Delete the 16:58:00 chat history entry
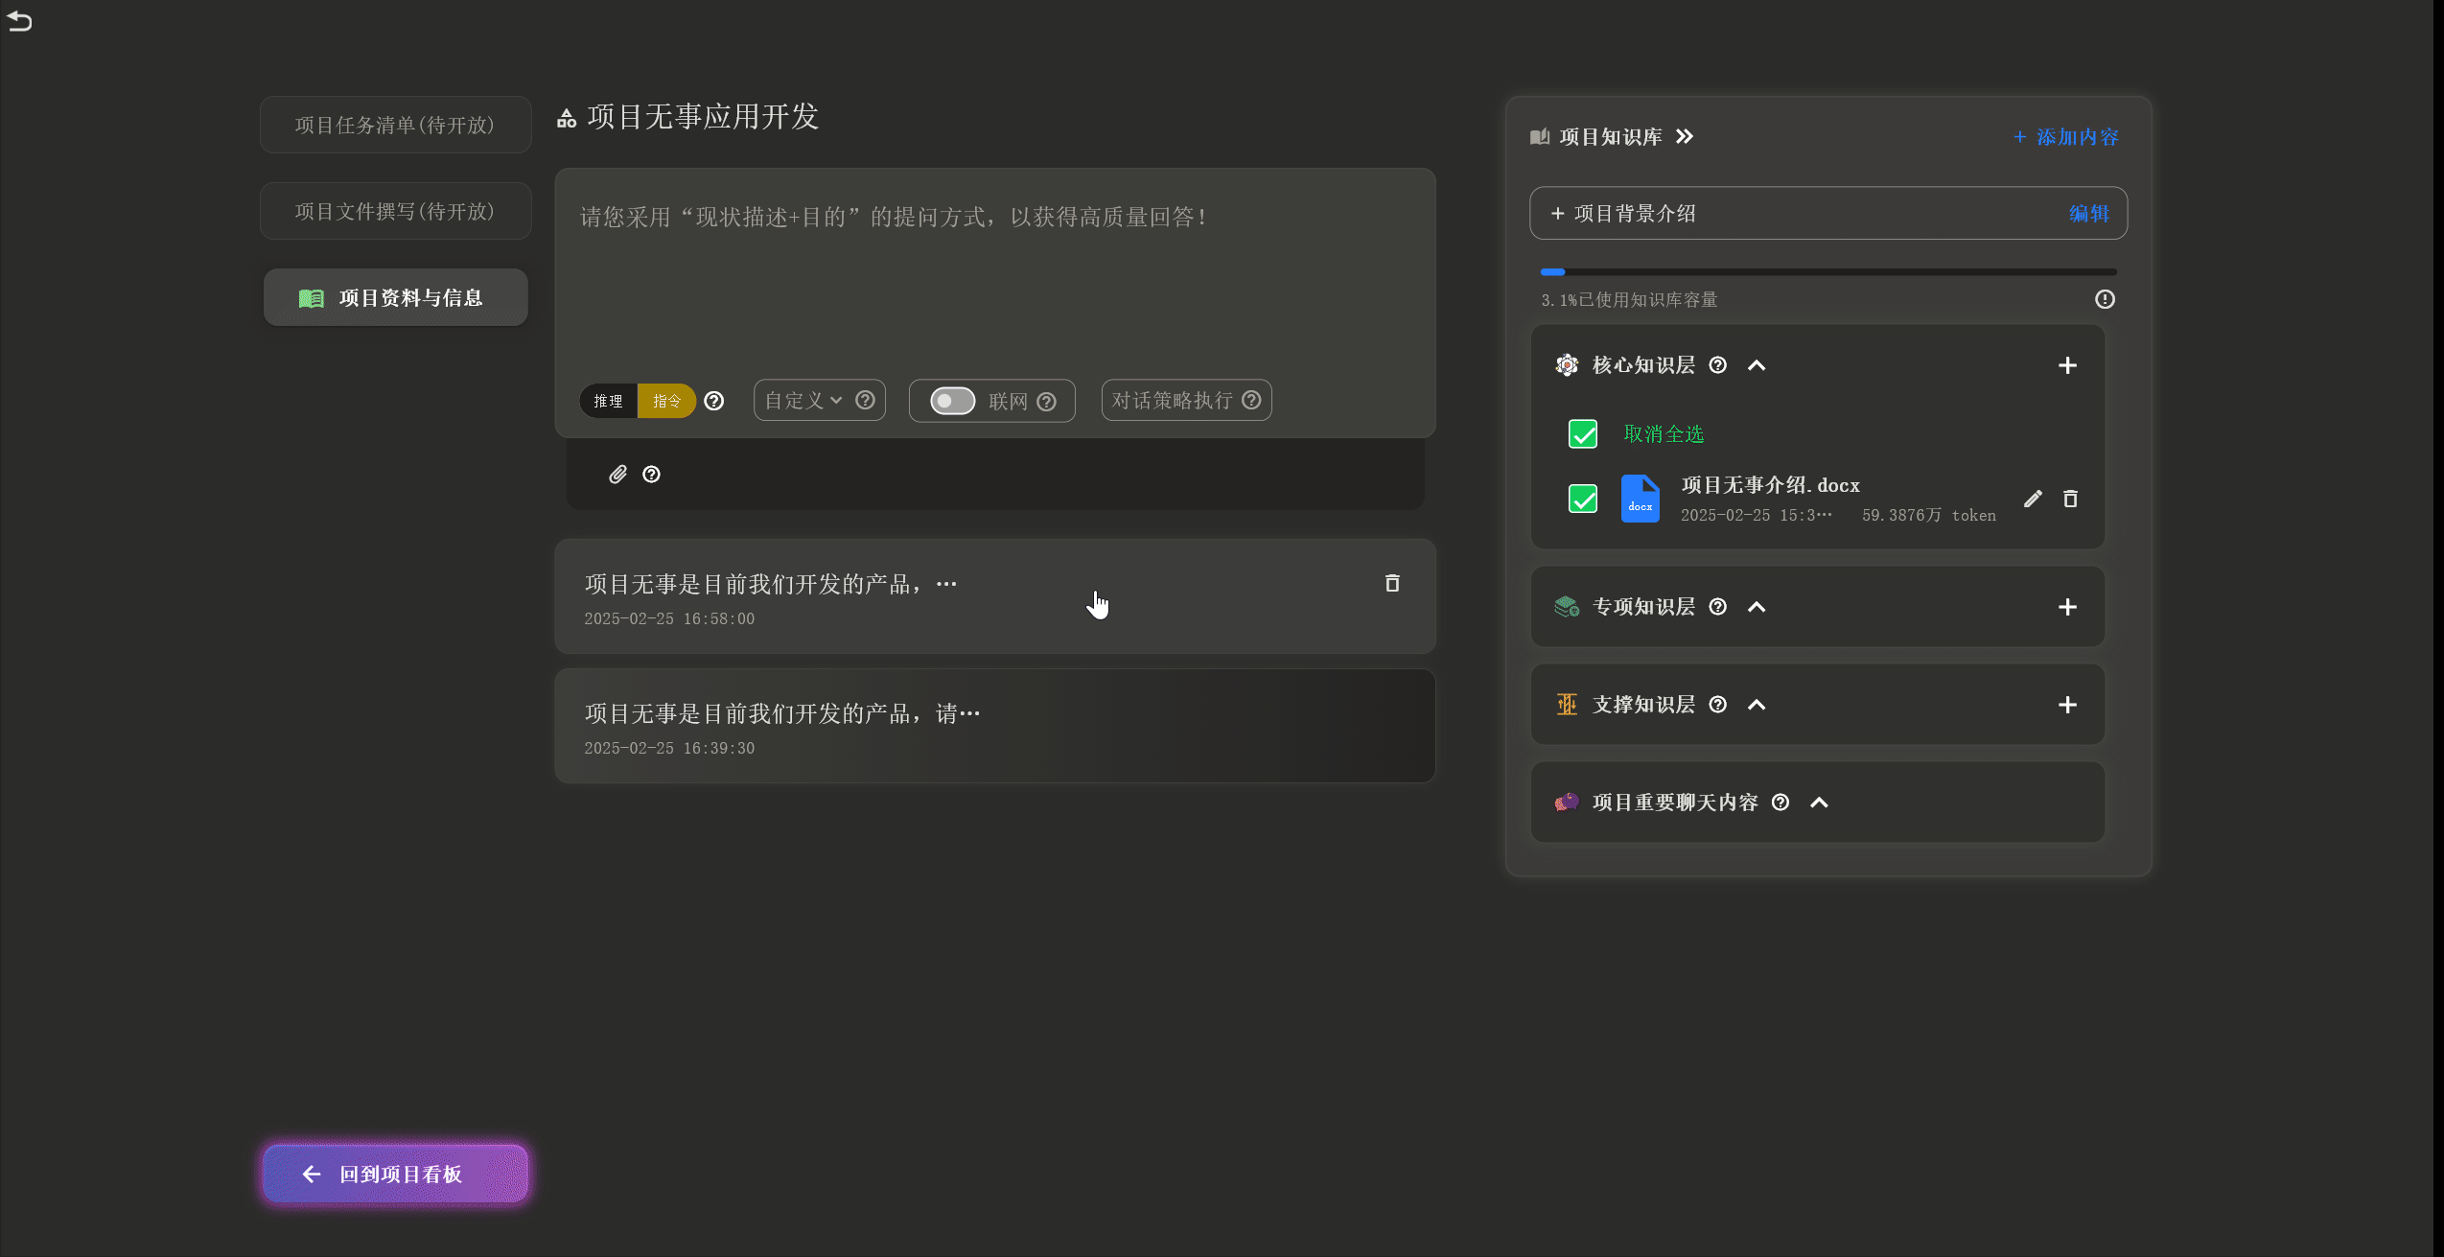2444x1257 pixels. tap(1392, 583)
